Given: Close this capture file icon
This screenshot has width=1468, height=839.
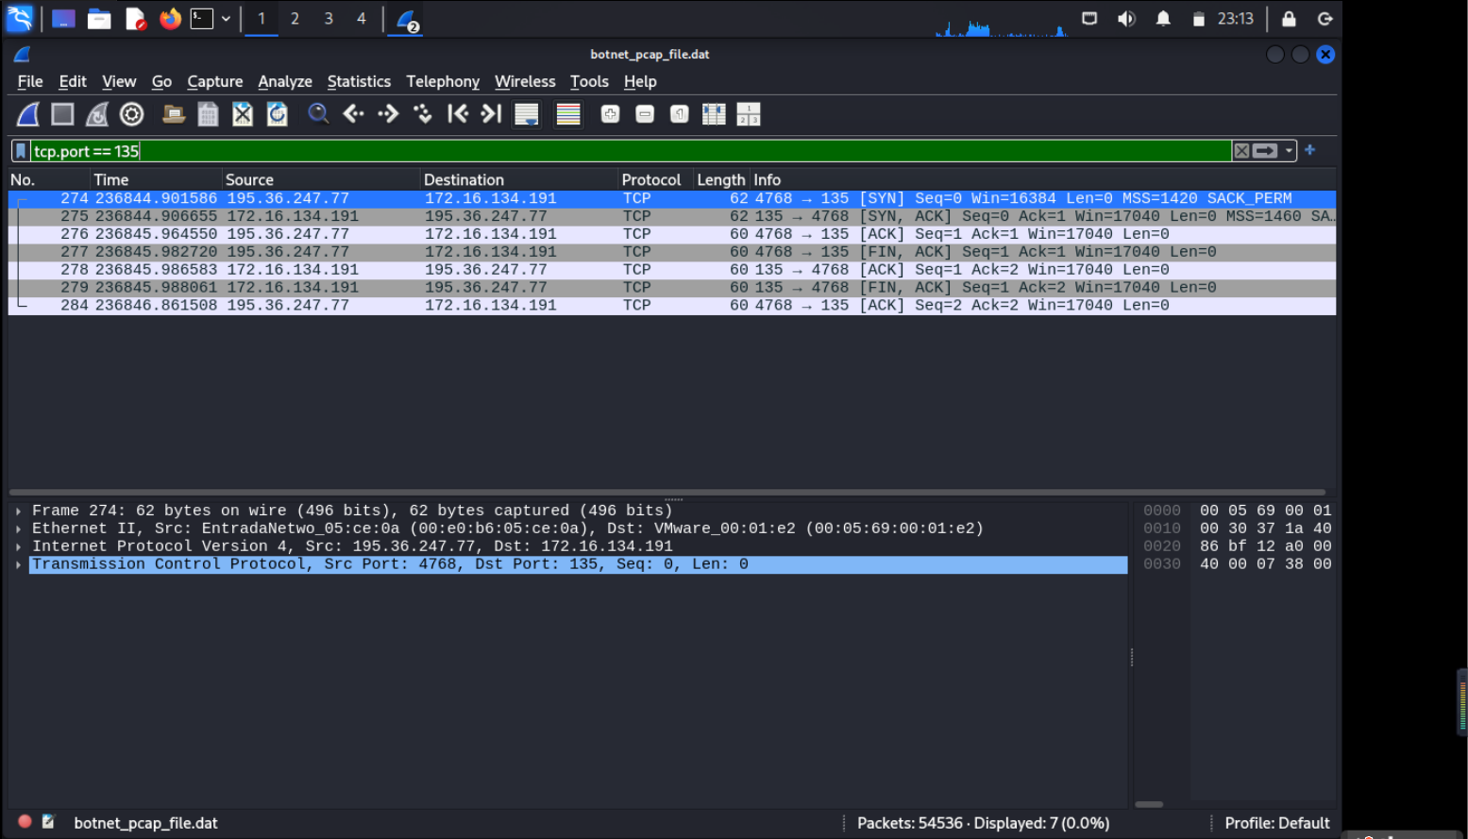Looking at the screenshot, I should pos(243,114).
